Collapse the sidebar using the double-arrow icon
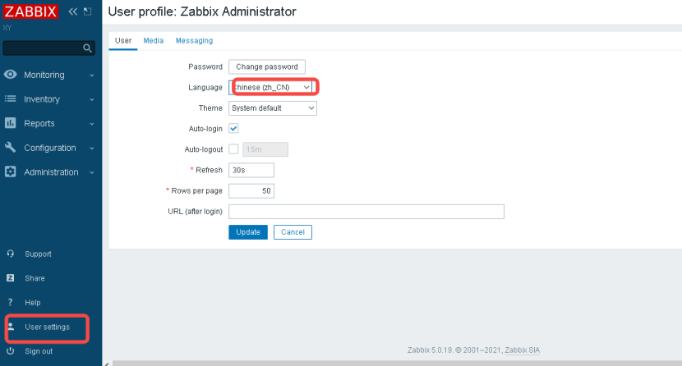 point(72,11)
